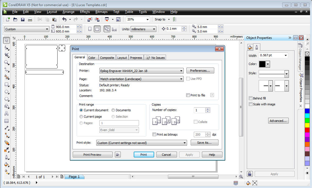312x188 pixels.
Task: Select the Polygon tool
Action: pos(7,99)
